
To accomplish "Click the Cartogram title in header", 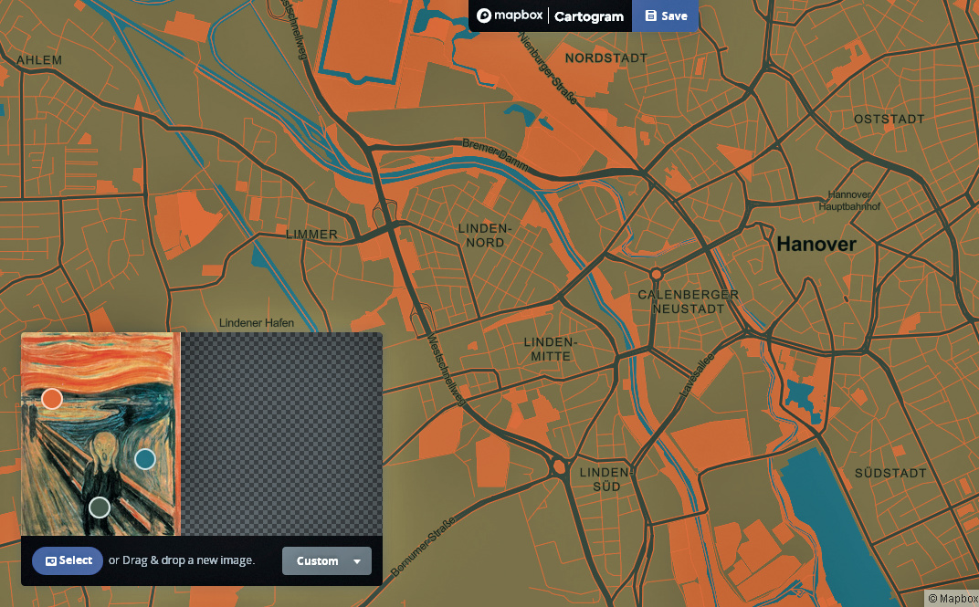I will click(589, 16).
